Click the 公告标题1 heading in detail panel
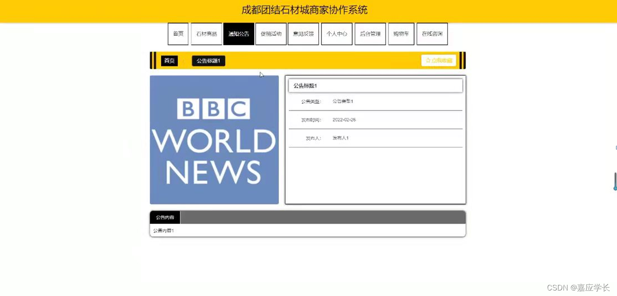Screen dimensions: 617x296 pos(305,86)
